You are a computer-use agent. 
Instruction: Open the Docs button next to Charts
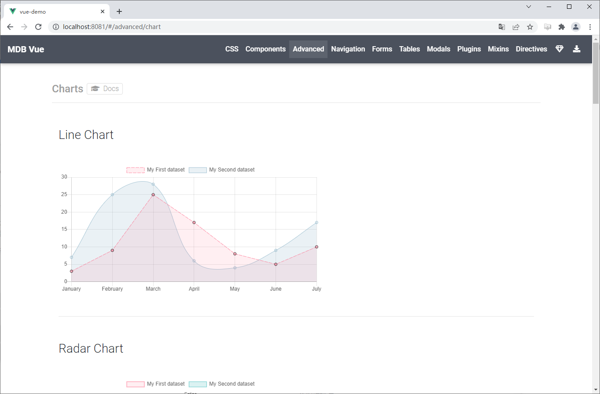pos(105,89)
